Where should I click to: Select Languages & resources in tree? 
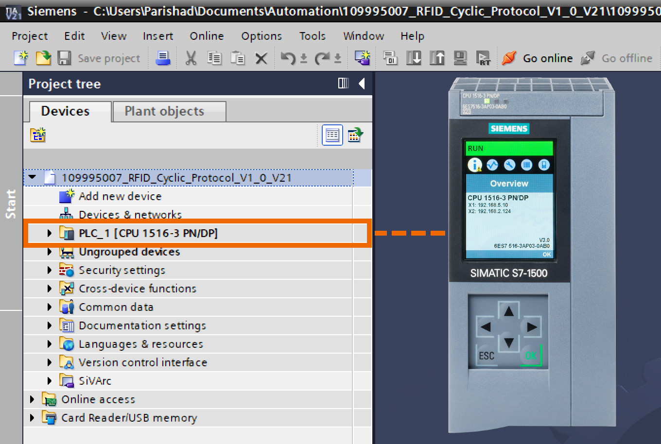click(x=141, y=344)
